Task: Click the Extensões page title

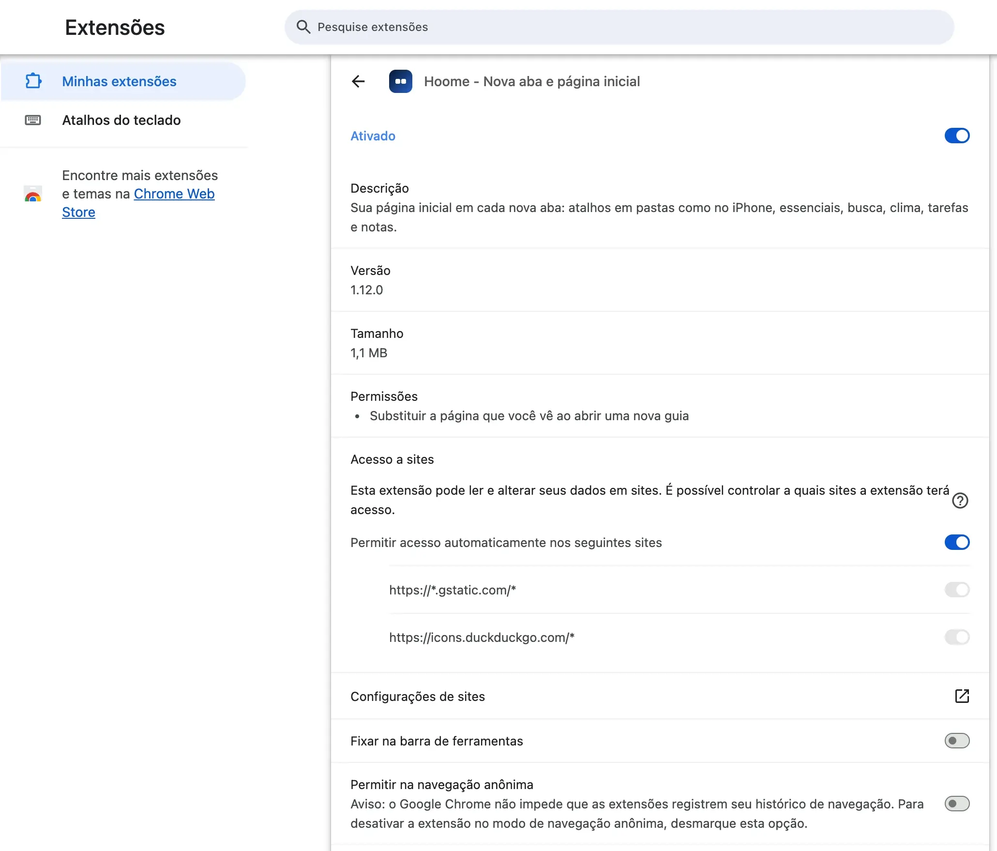Action: coord(115,28)
